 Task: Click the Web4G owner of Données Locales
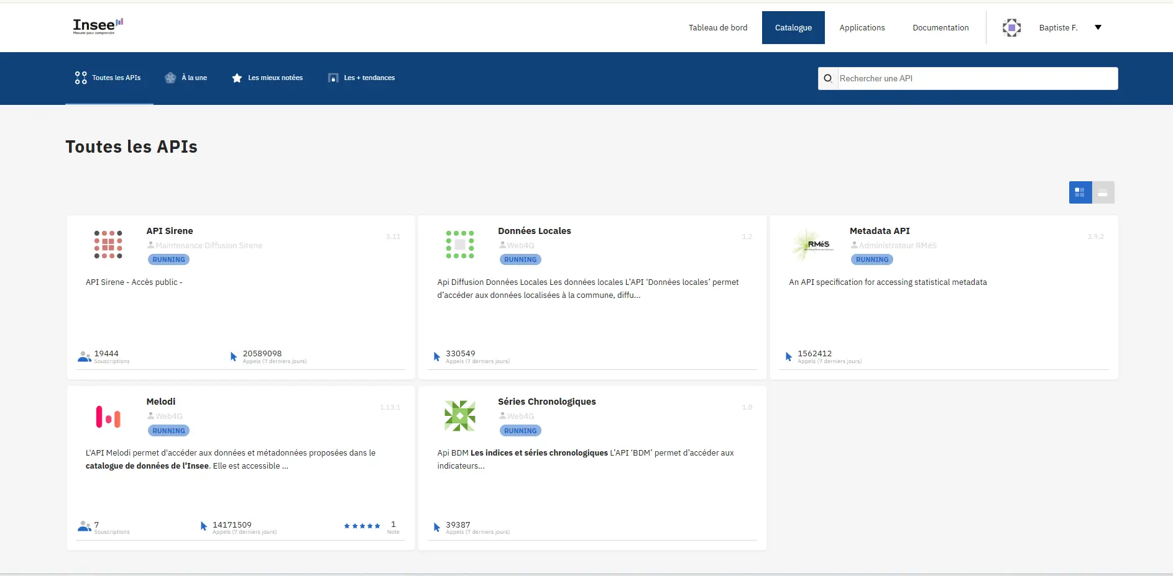point(521,245)
